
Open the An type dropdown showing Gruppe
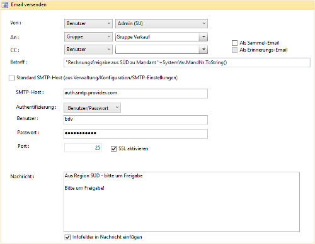click(x=88, y=36)
